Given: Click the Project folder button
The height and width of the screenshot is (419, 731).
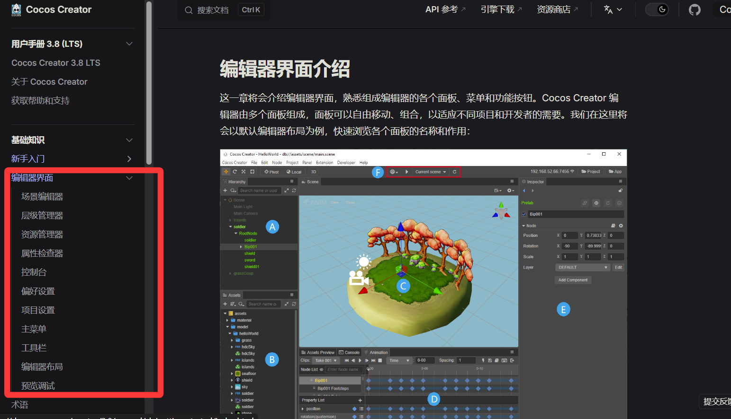Looking at the screenshot, I should click(x=590, y=171).
